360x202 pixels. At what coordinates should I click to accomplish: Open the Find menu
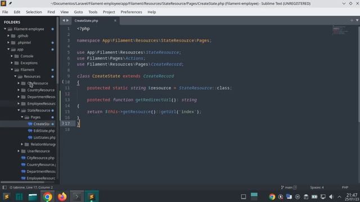point(51,12)
